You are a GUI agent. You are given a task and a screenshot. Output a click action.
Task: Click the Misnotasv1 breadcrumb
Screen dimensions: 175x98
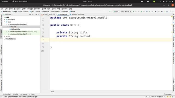(6, 11)
